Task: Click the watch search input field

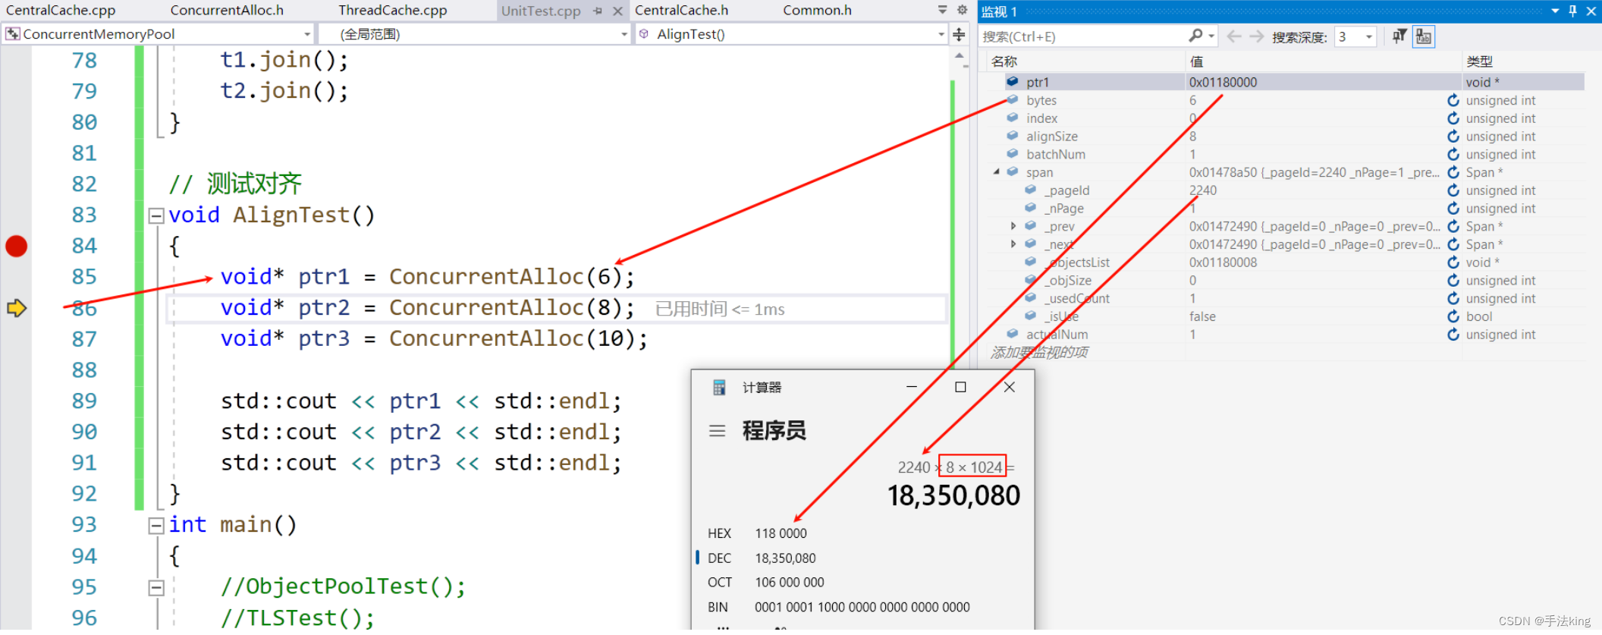Action: pos(1083,36)
